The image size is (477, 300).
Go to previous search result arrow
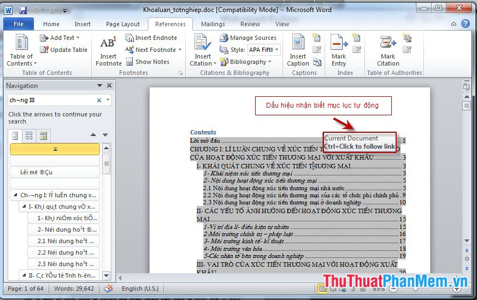click(93, 135)
